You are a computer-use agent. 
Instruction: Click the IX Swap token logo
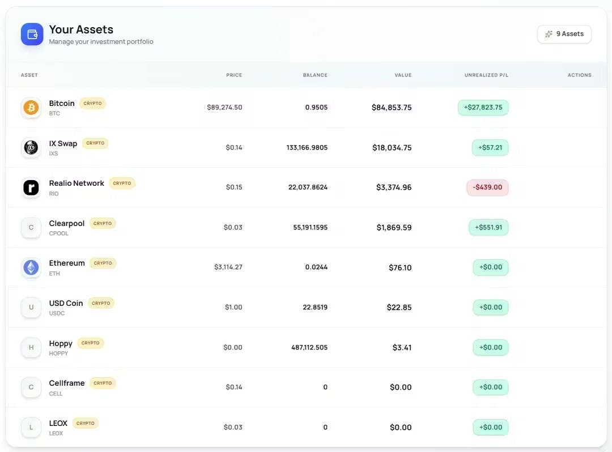coord(31,147)
